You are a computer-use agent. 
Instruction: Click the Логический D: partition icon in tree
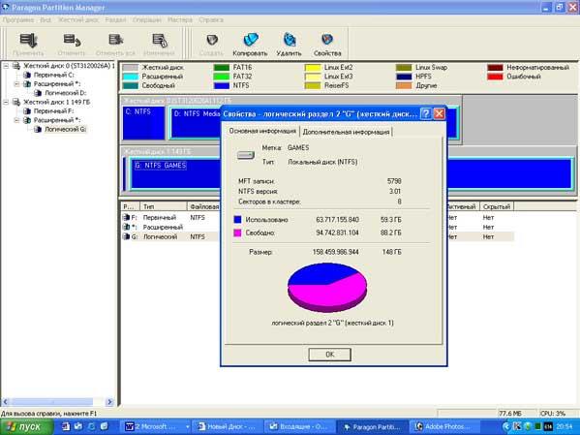pyautogui.click(x=38, y=93)
